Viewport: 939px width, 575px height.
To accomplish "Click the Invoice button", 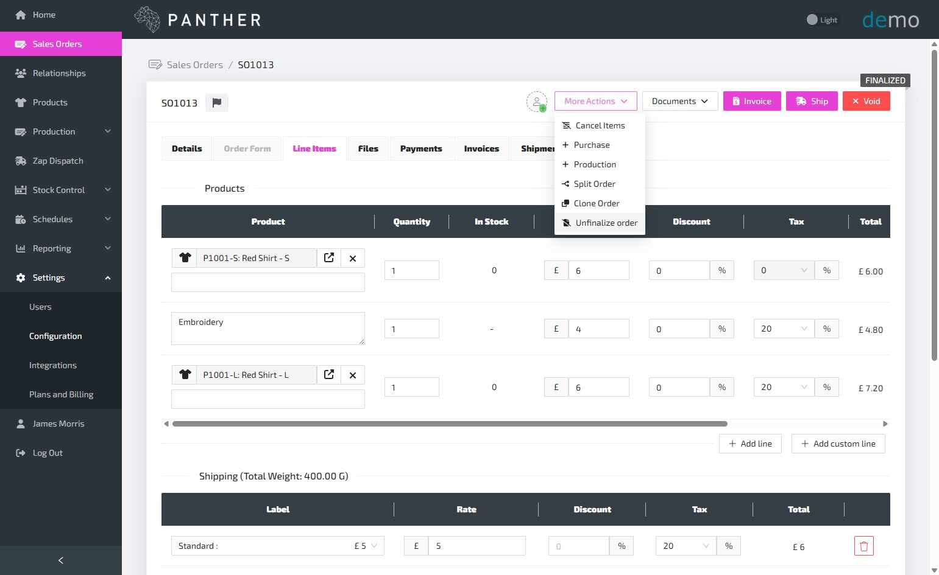I will click(752, 101).
